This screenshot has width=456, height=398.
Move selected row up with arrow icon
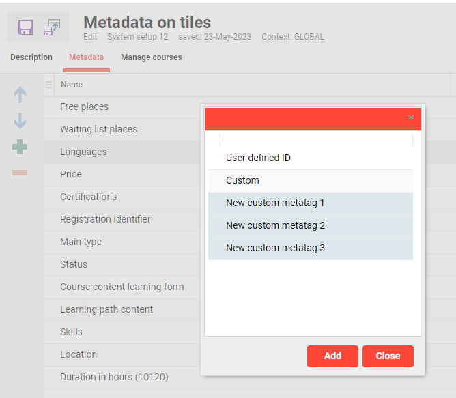pyautogui.click(x=20, y=96)
